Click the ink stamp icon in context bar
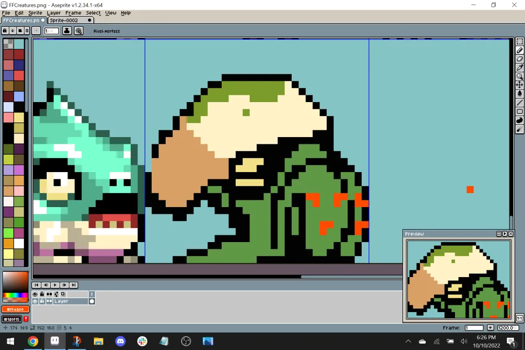The width and height of the screenshot is (525, 350). tap(67, 31)
